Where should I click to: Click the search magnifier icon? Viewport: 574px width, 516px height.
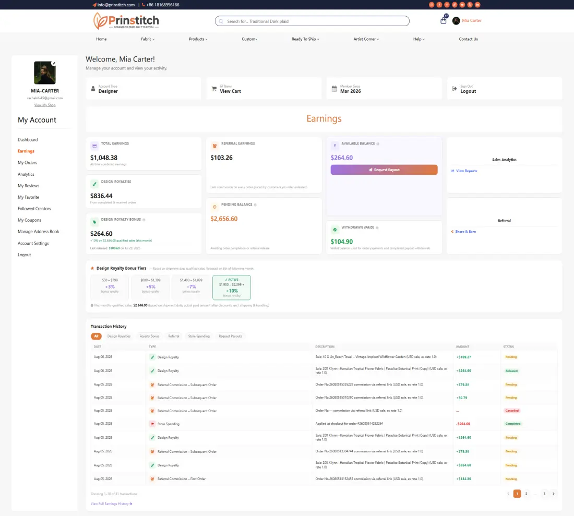coord(221,21)
